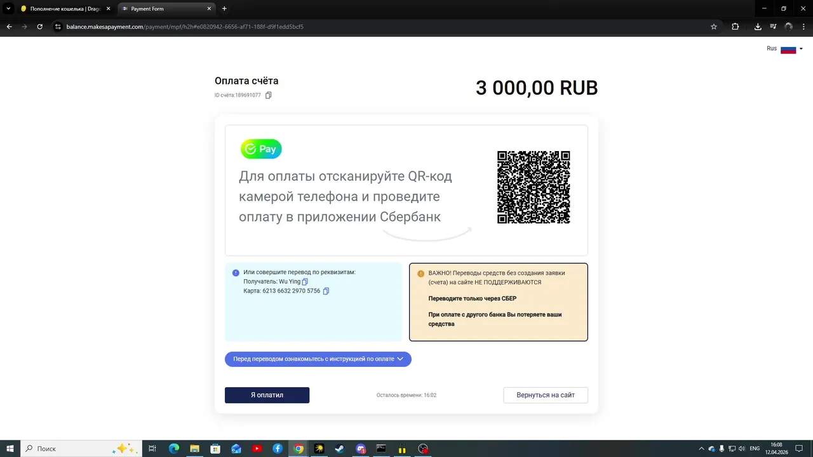Click the orange warning icon next to ВАЖНО
The height and width of the screenshot is (457, 813).
point(420,274)
